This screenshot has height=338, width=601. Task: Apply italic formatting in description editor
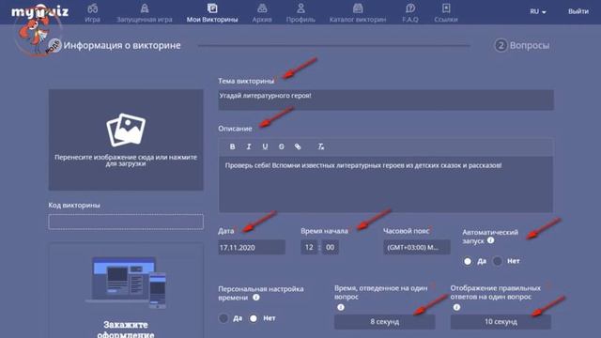249,146
